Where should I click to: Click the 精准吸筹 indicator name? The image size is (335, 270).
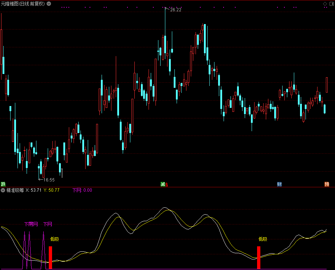click(x=15, y=190)
